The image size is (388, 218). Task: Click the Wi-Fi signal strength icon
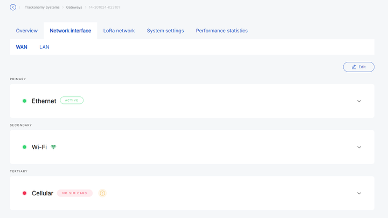tap(53, 147)
